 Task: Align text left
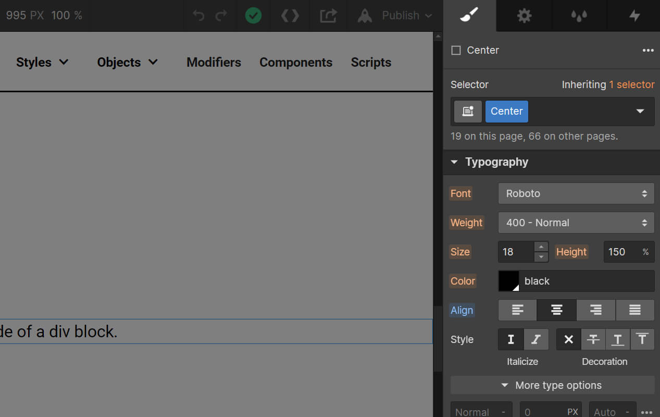(517, 310)
